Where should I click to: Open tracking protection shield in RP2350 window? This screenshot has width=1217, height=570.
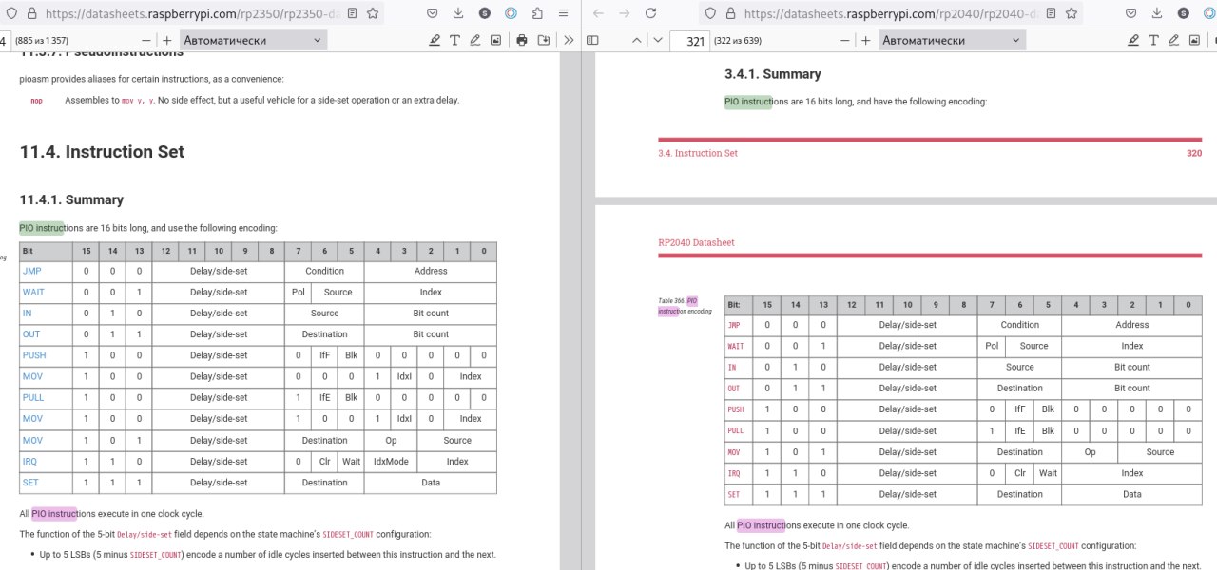point(10,14)
